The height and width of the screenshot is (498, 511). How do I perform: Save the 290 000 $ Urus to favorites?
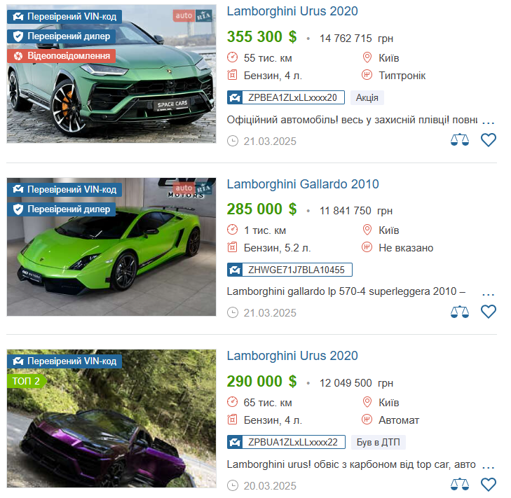[x=488, y=485]
